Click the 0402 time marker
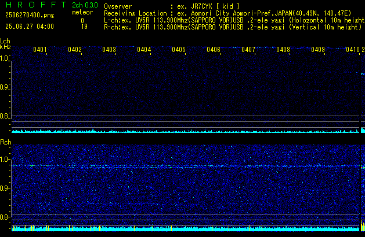This screenshot has width=365, height=237. click(75, 50)
